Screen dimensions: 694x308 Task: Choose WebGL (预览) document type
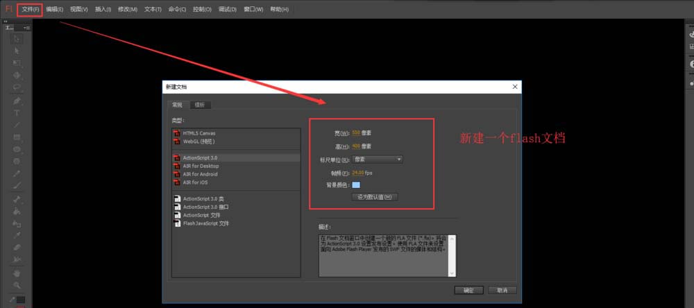(236, 142)
